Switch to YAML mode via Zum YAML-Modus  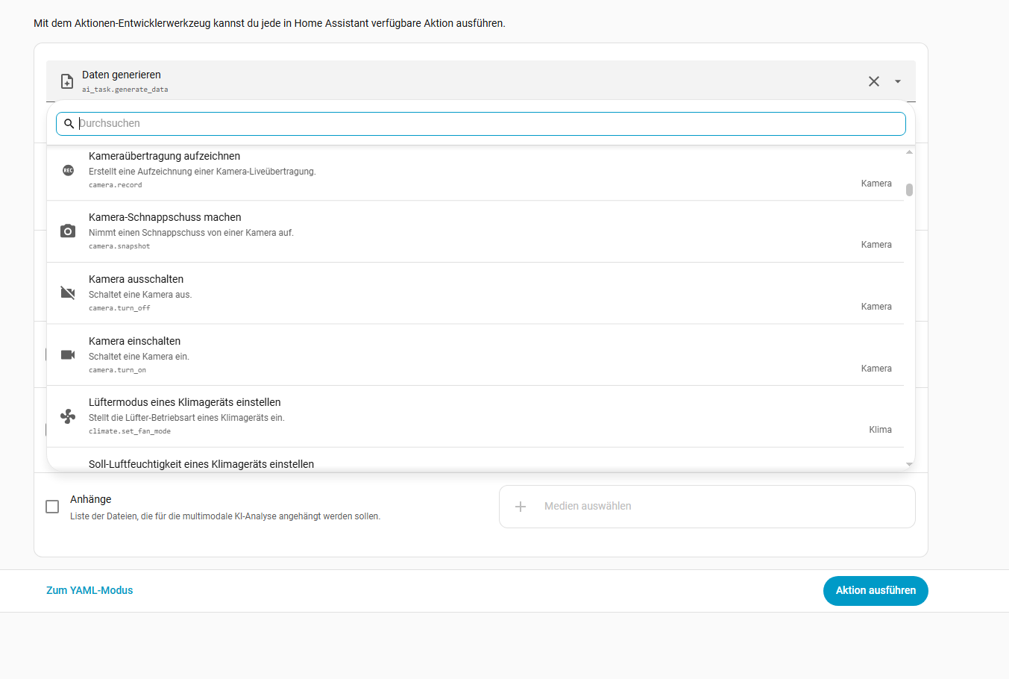[x=89, y=590]
